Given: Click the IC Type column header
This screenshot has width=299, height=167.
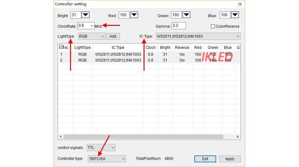Looking at the screenshot, I should (118, 47).
